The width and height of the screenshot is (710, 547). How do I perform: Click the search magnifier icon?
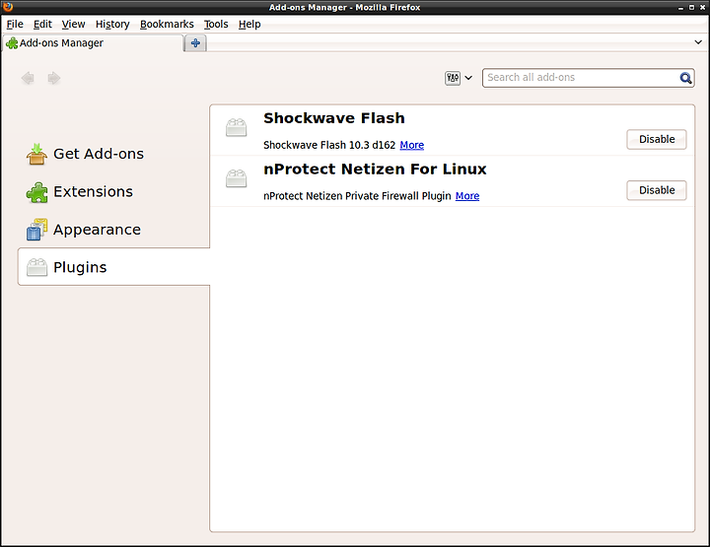685,78
